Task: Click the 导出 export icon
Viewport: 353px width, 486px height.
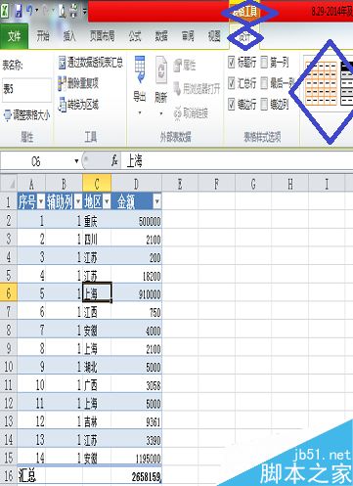Action: point(140,69)
